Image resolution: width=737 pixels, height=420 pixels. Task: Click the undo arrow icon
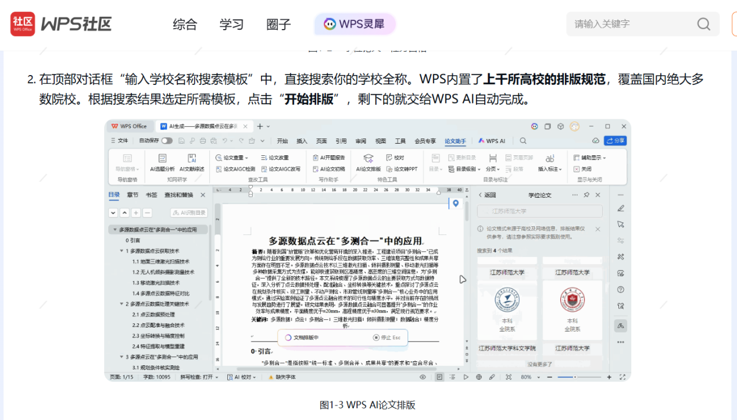point(224,141)
